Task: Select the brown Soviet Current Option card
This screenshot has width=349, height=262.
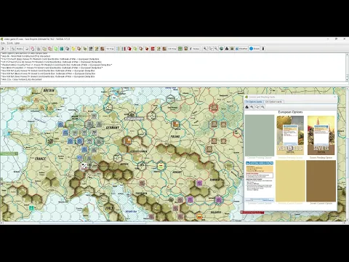Action: [321, 181]
